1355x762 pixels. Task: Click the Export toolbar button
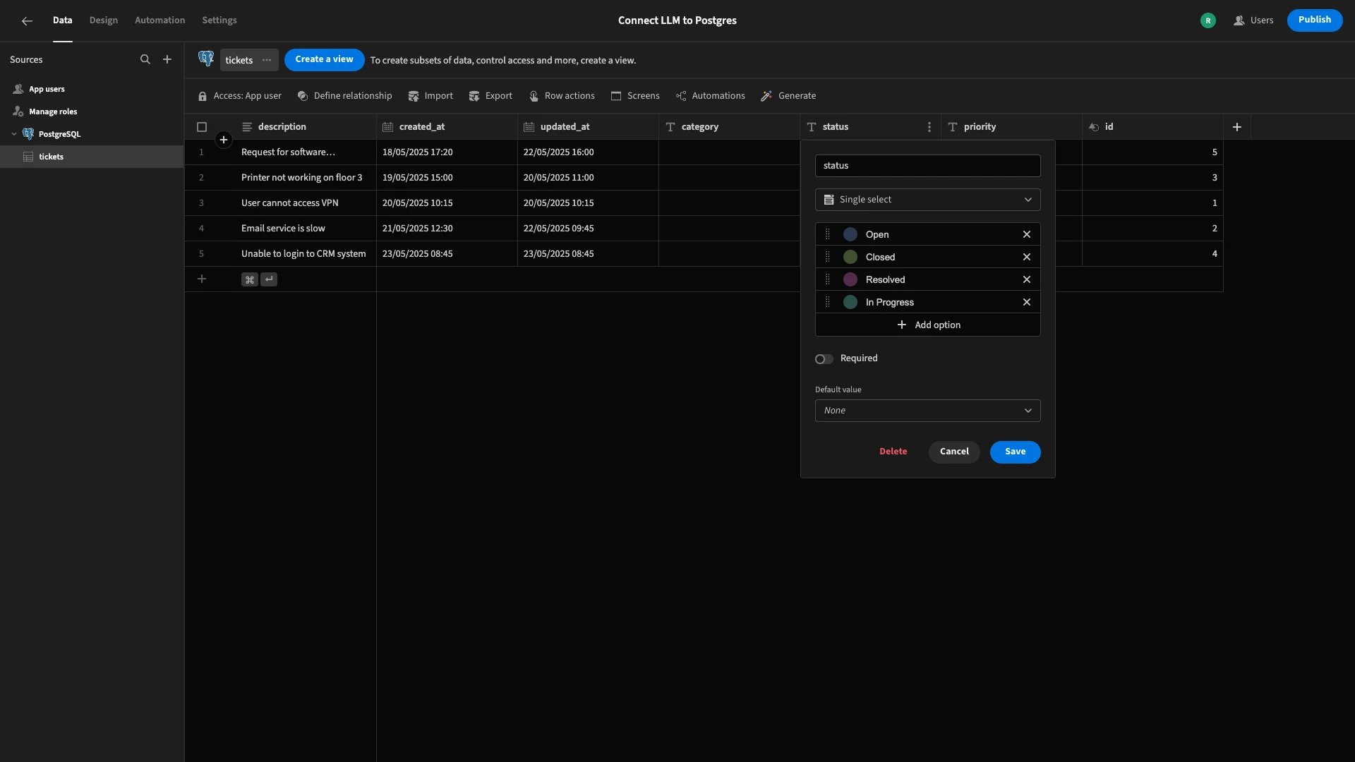490,96
